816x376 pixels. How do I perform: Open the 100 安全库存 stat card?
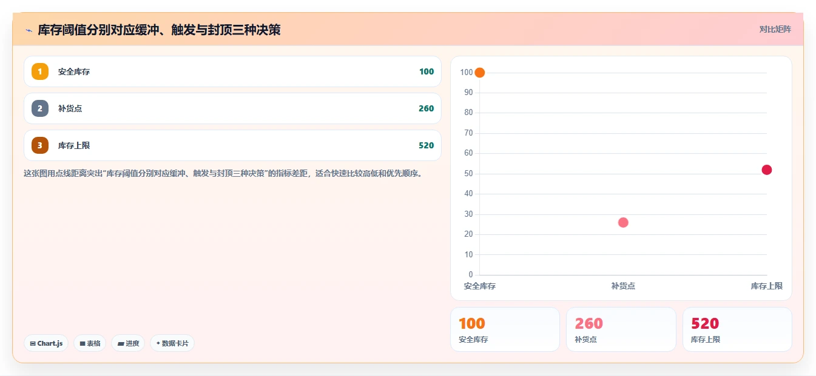505,329
